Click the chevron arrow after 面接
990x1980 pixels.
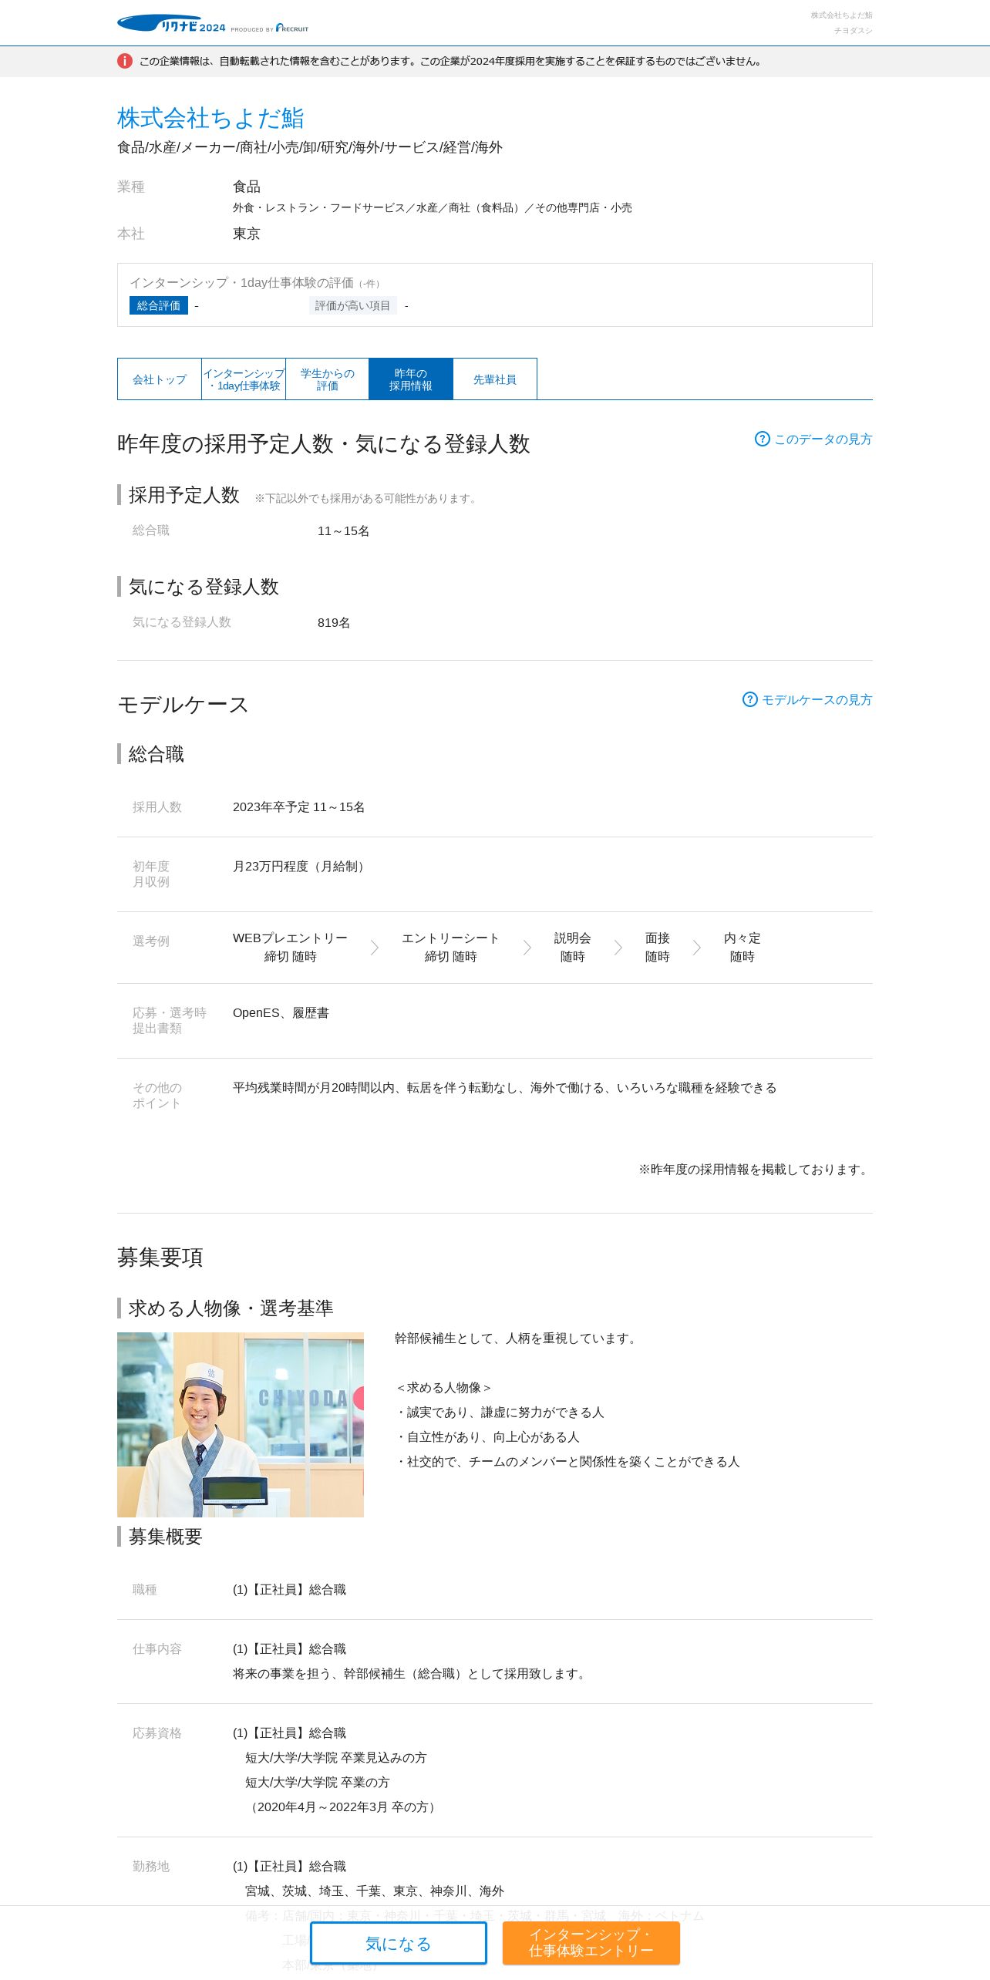[697, 948]
